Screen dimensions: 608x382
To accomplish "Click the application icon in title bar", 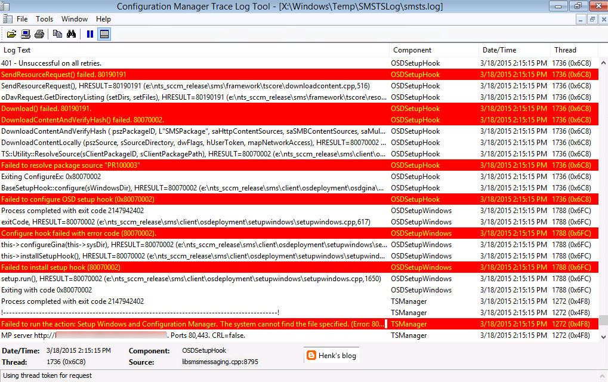I will (x=5, y=6).
